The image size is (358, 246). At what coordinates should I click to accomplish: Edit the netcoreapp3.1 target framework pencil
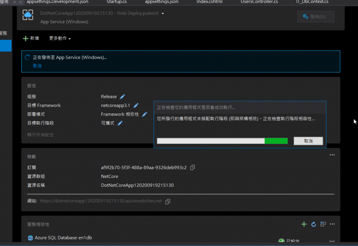(136, 105)
